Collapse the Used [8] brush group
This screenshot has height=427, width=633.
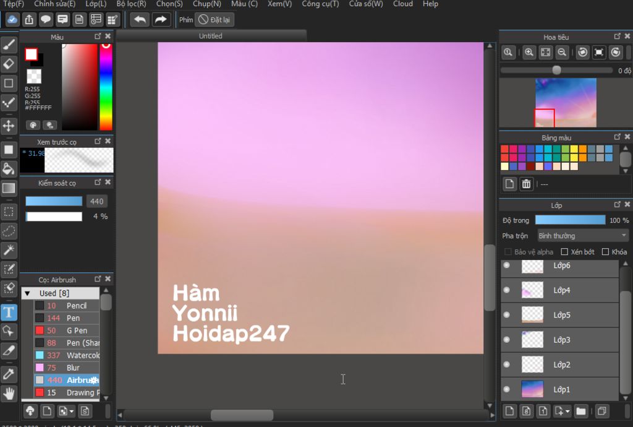[x=27, y=293]
